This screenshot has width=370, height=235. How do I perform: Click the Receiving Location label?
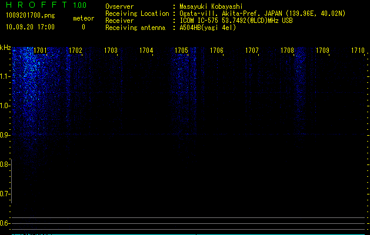point(137,14)
